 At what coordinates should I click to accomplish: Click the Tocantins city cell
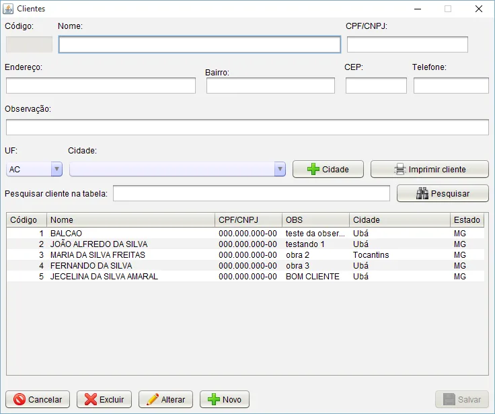pos(399,254)
